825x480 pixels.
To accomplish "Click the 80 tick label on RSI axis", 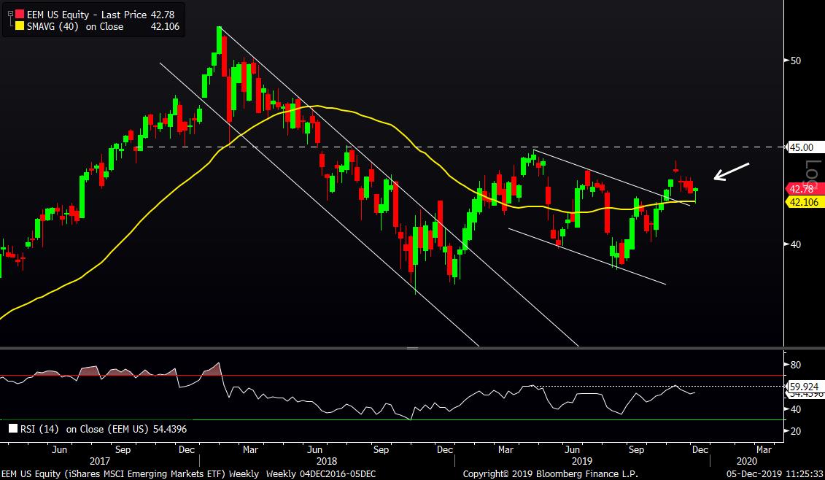I will [796, 365].
